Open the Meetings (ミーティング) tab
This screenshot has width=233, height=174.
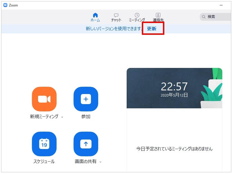coord(137,17)
